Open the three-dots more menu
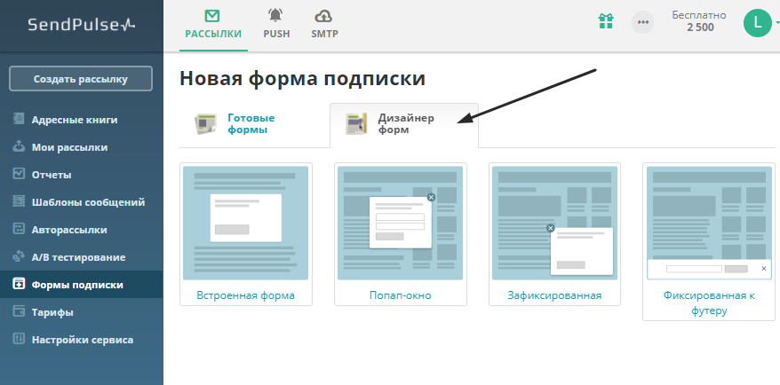 pos(642,22)
